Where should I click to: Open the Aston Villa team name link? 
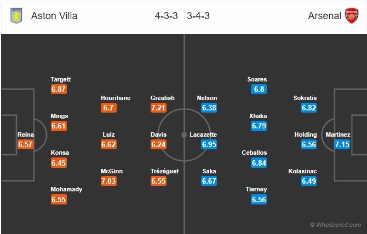pyautogui.click(x=54, y=16)
